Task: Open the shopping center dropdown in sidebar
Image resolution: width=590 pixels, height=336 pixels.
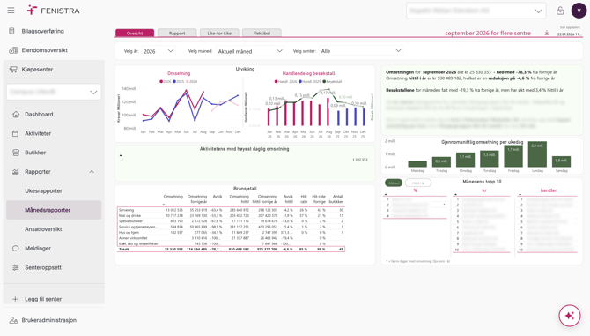Action: point(54,92)
